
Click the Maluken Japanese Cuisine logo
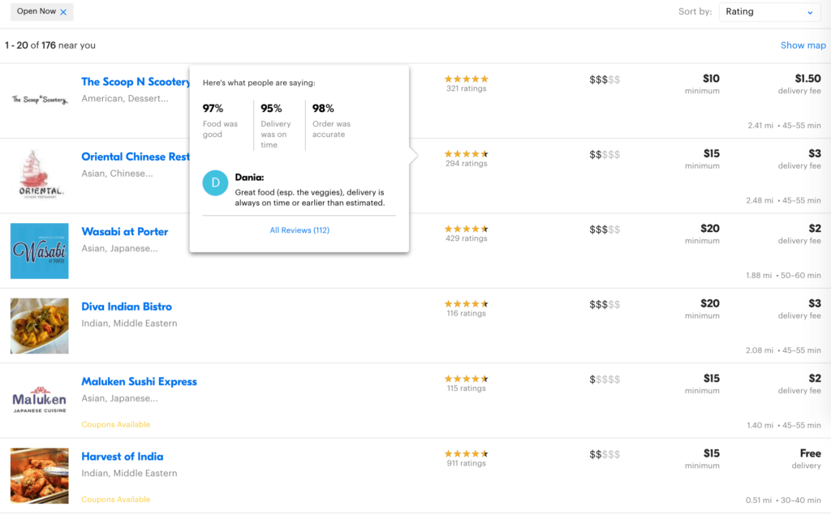click(x=39, y=401)
